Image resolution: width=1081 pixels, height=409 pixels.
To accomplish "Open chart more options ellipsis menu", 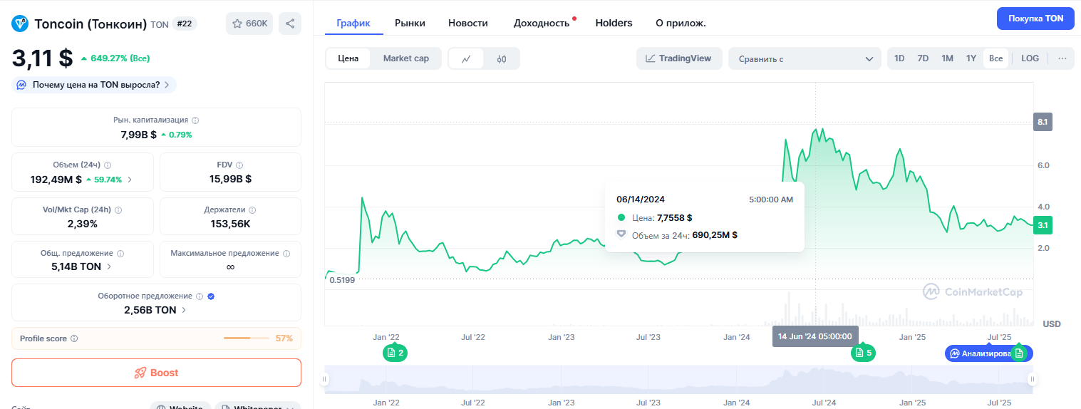I will 1062,58.
